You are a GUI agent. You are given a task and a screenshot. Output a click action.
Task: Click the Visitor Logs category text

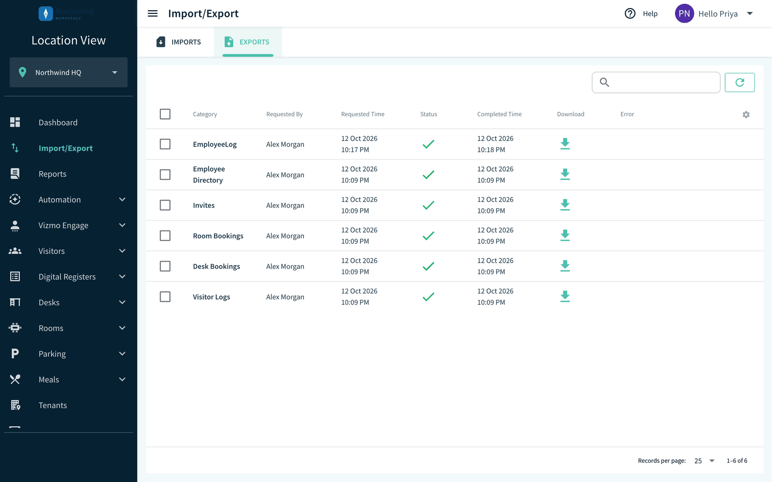click(x=211, y=297)
